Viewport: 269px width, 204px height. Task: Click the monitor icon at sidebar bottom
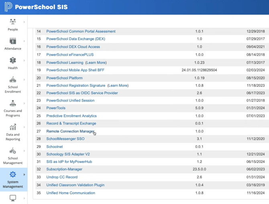tap(13, 198)
